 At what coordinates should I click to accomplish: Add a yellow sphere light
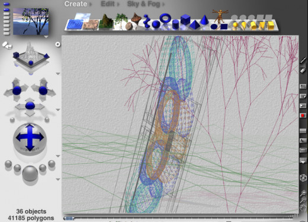[x=235, y=26]
